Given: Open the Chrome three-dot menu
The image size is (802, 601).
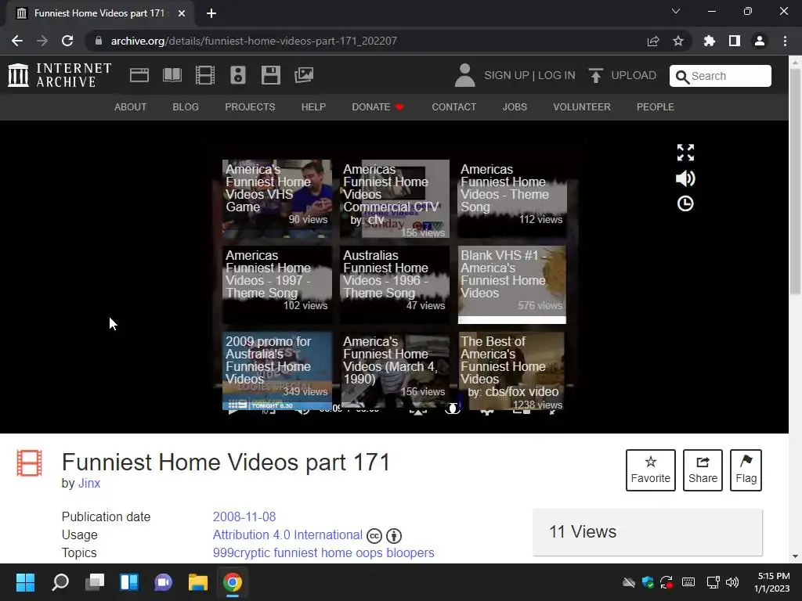Looking at the screenshot, I should 785,41.
